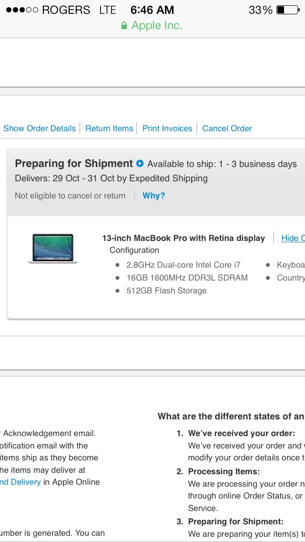Open the Delivery link in Apple Online text
Screen dimensions: 305x542
click(20, 482)
